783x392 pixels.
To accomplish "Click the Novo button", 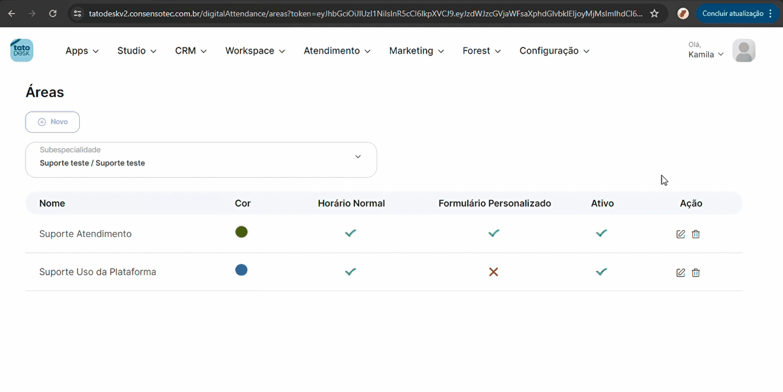I will 52,122.
